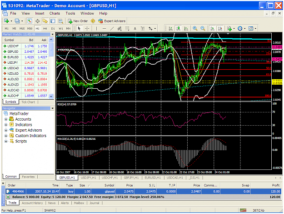Click the New Chart toolbar icon
This screenshot has width=284, height=214.
tap(6, 21)
